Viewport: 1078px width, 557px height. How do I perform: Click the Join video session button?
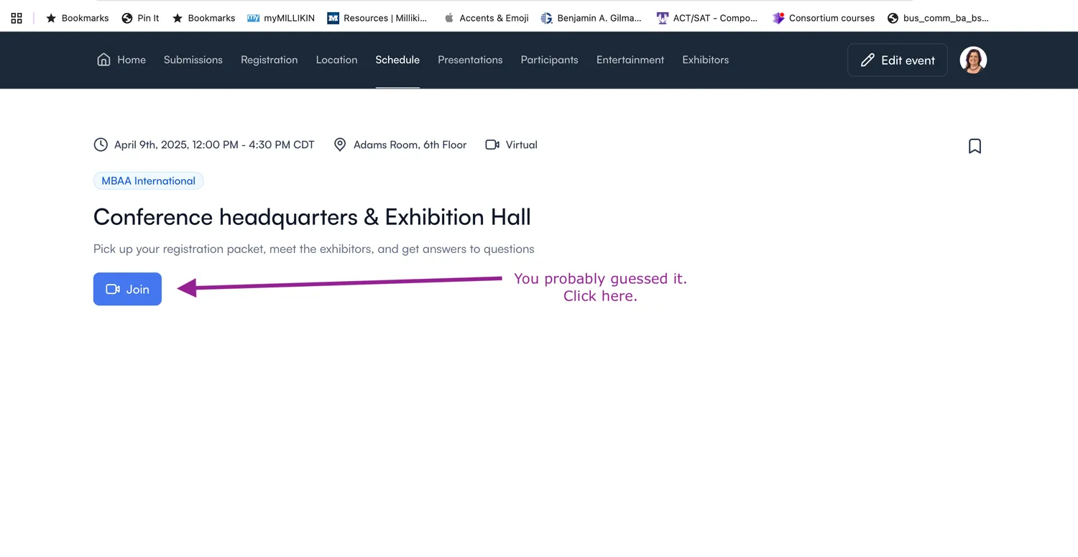pyautogui.click(x=127, y=289)
